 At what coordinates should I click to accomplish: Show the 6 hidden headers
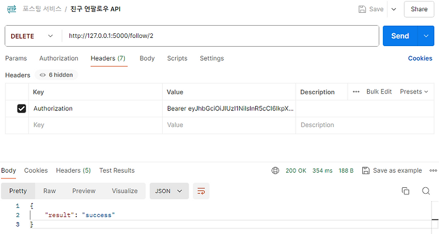pyautogui.click(x=56, y=75)
